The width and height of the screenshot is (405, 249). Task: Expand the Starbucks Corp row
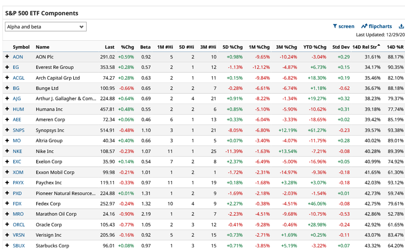(8, 245)
